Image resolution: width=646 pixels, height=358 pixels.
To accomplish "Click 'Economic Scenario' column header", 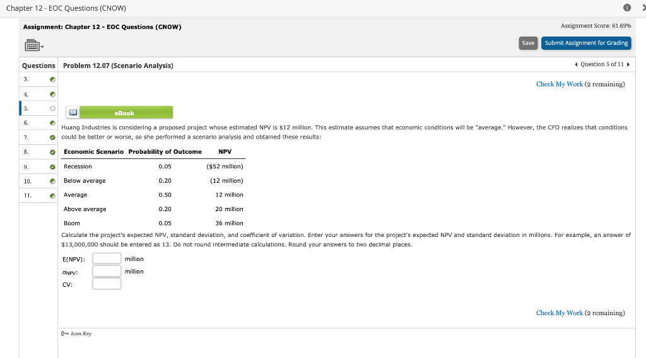I will coord(93,151).
